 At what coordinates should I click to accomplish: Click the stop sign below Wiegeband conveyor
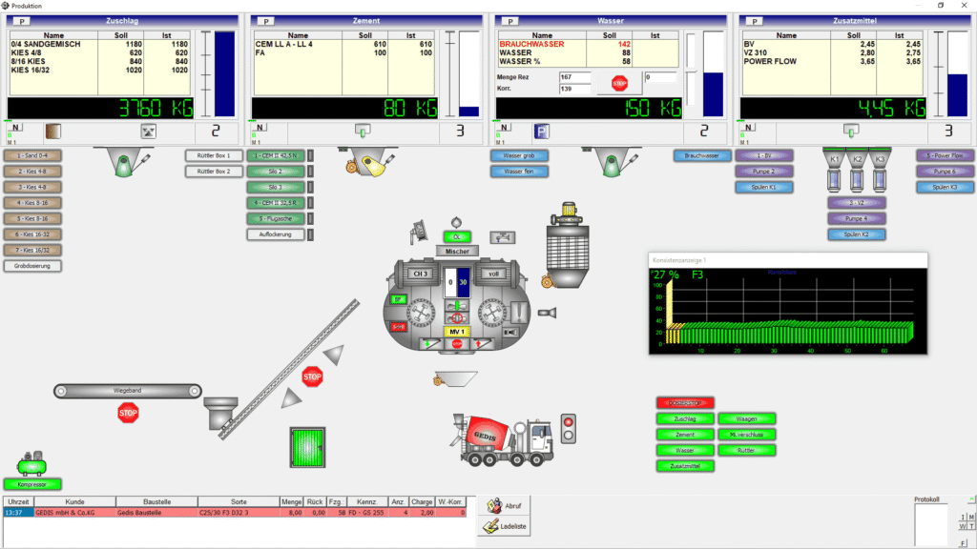[128, 413]
